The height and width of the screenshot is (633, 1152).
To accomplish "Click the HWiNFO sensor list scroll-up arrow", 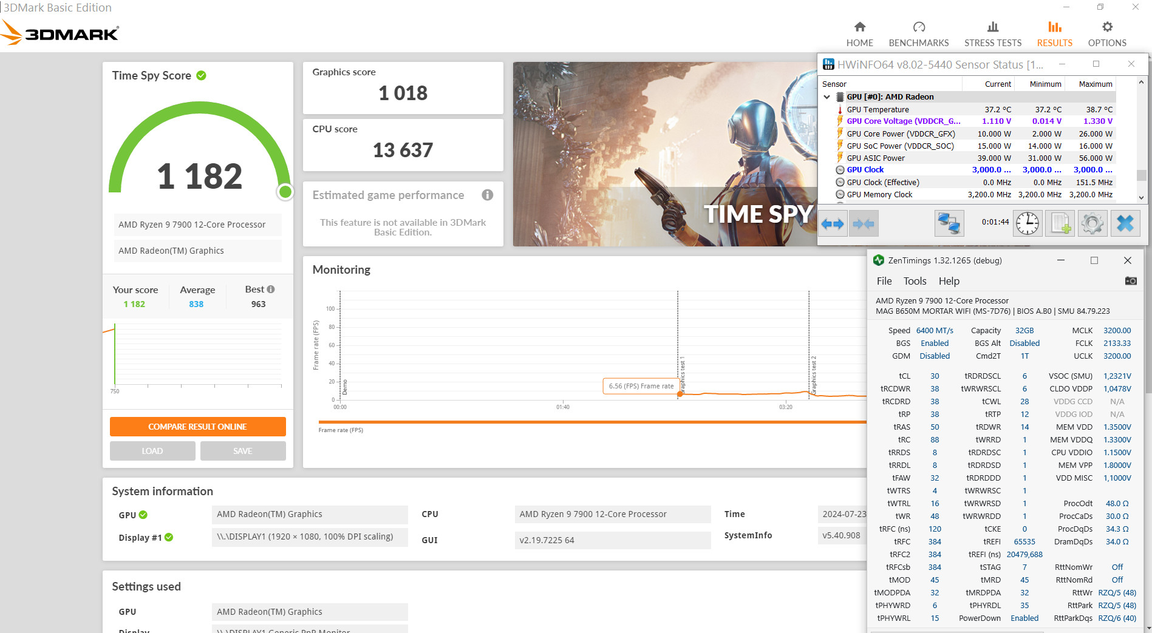I will pyautogui.click(x=1142, y=83).
